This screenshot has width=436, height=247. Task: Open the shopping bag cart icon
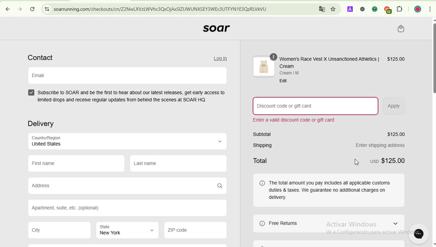tap(401, 29)
